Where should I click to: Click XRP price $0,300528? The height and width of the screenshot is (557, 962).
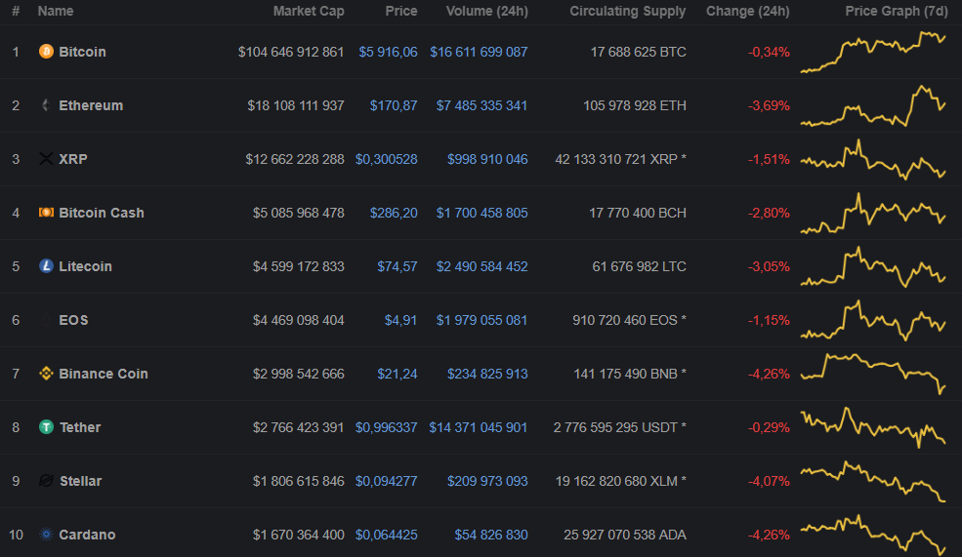[x=387, y=159]
